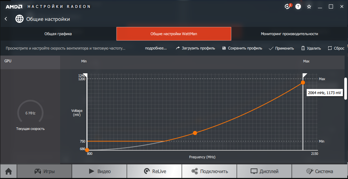Click Применить to apply settings

coord(281,48)
